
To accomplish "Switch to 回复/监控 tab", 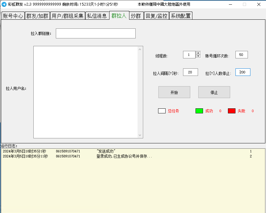I will (x=157, y=16).
